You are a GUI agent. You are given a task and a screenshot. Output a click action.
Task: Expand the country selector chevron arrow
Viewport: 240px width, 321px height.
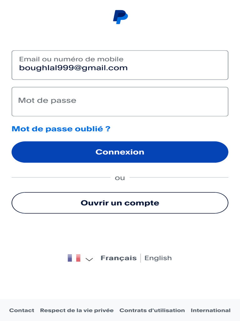pyautogui.click(x=89, y=259)
